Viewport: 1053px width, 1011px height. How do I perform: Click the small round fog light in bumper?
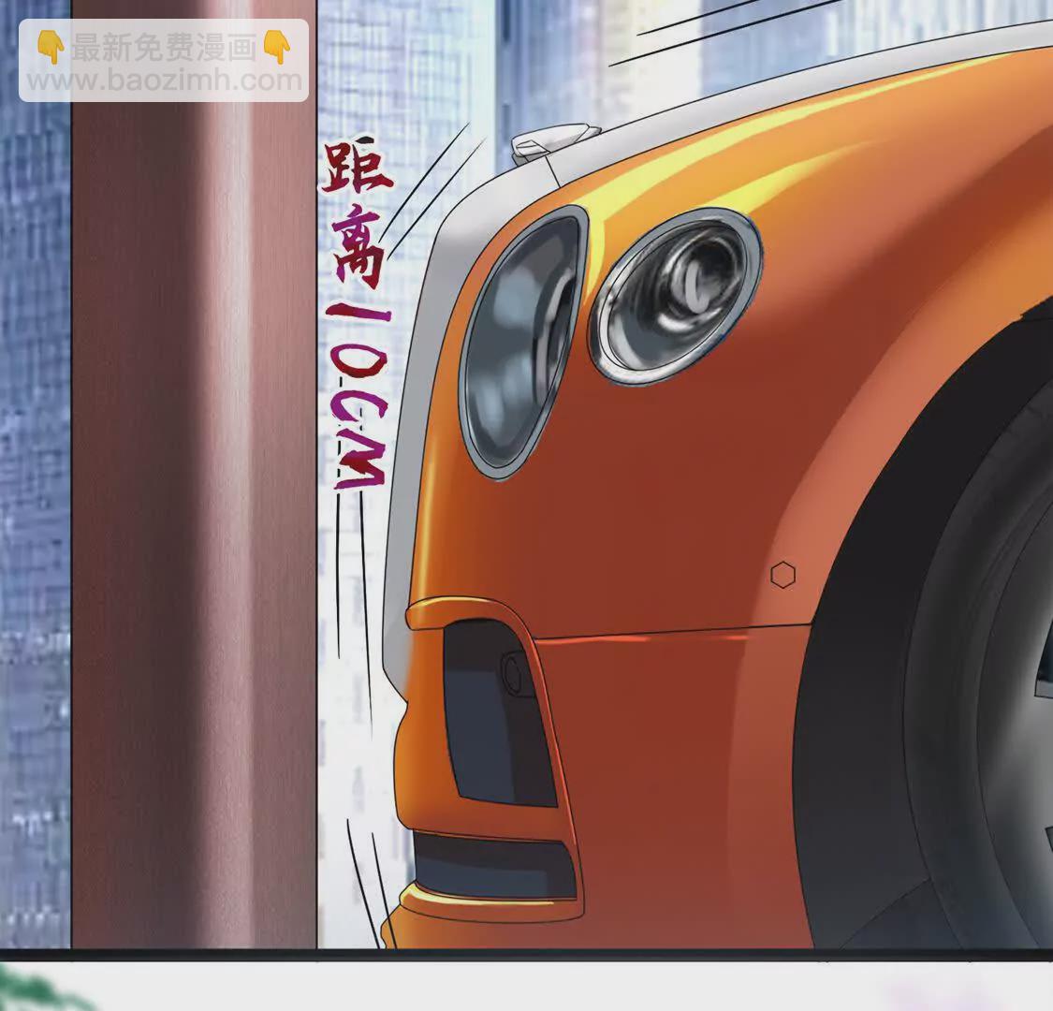tap(513, 670)
